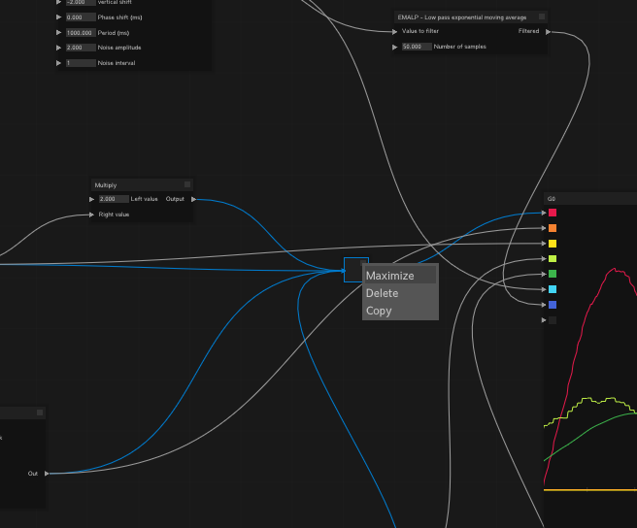Click the lime channel swatch in G0
Screen dimensions: 637x528
pyautogui.click(x=553, y=259)
